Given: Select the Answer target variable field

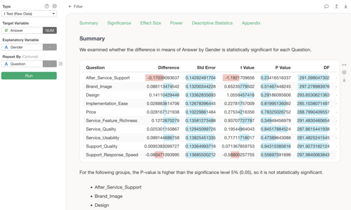Looking at the screenshot, I should (22, 30).
